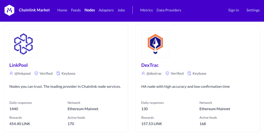Click the Chainlink Market hexagon logo

click(x=9, y=10)
